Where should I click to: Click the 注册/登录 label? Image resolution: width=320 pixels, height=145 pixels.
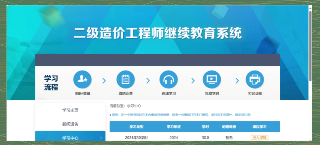click(82, 94)
